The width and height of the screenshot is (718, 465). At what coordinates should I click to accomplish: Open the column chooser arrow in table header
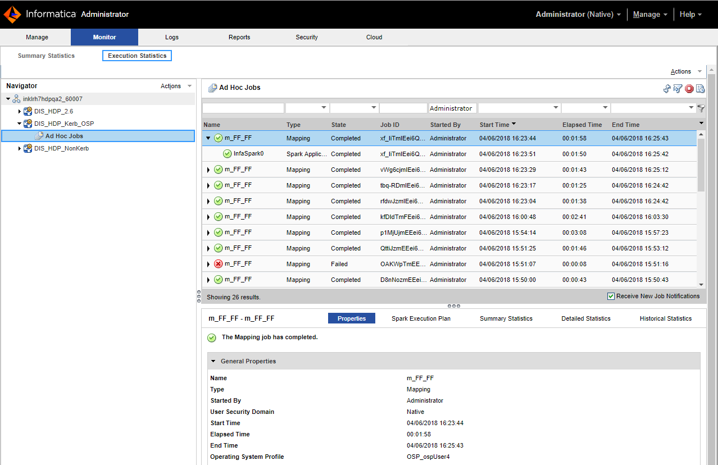701,123
